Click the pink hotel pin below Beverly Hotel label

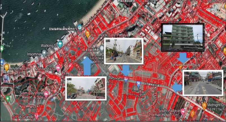(71, 66)
